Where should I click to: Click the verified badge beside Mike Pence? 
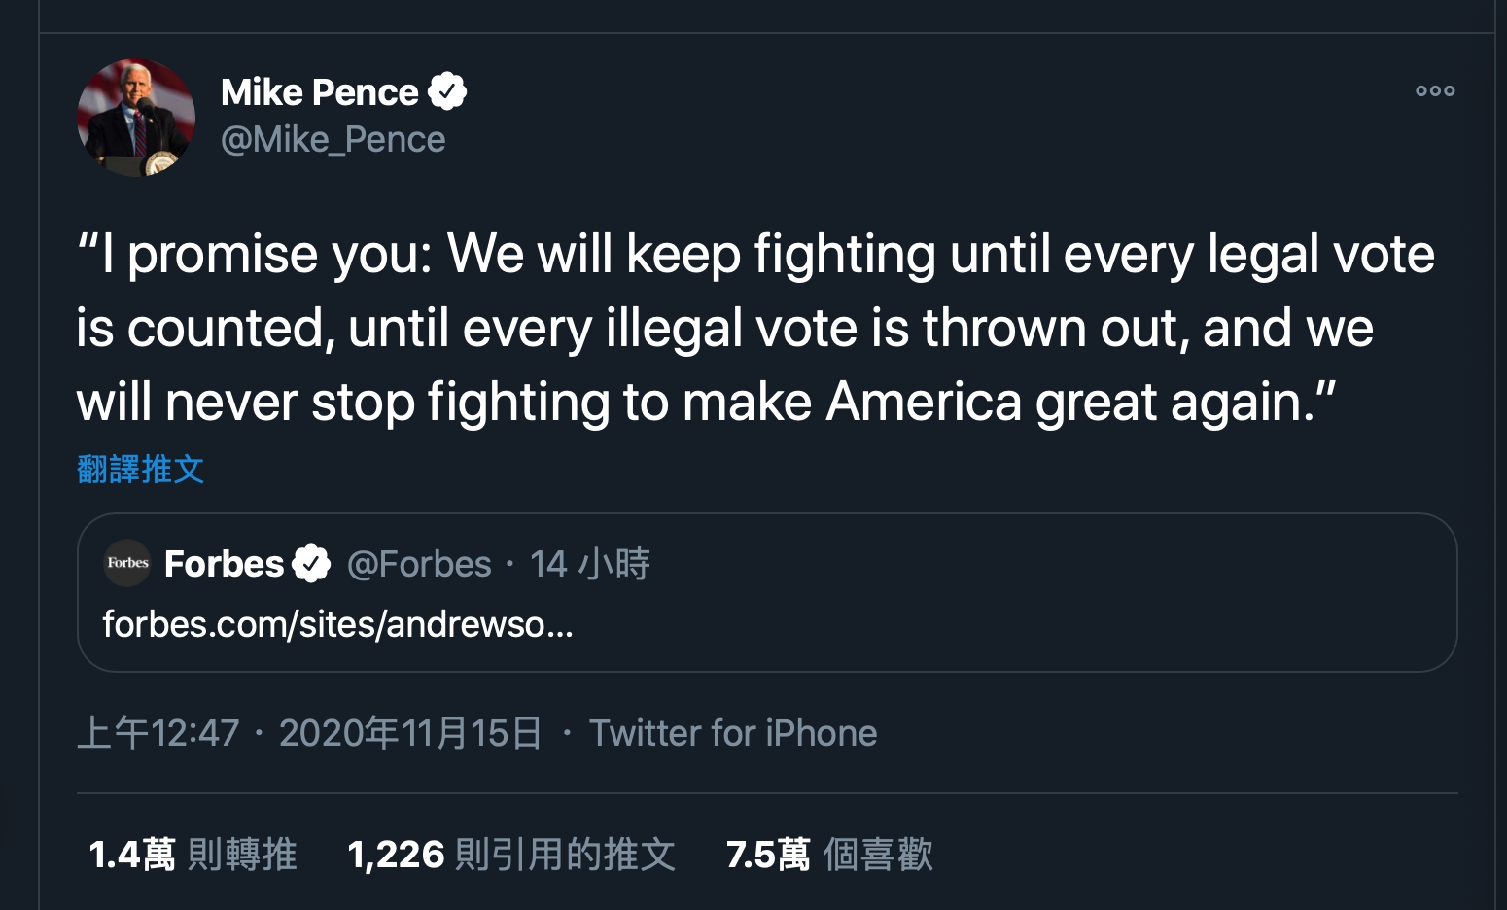coord(447,92)
